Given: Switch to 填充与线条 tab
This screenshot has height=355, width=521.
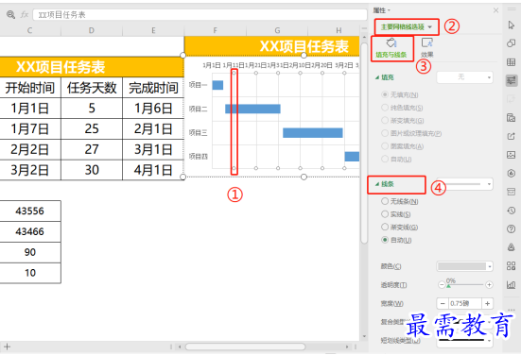Looking at the screenshot, I should tap(391, 49).
